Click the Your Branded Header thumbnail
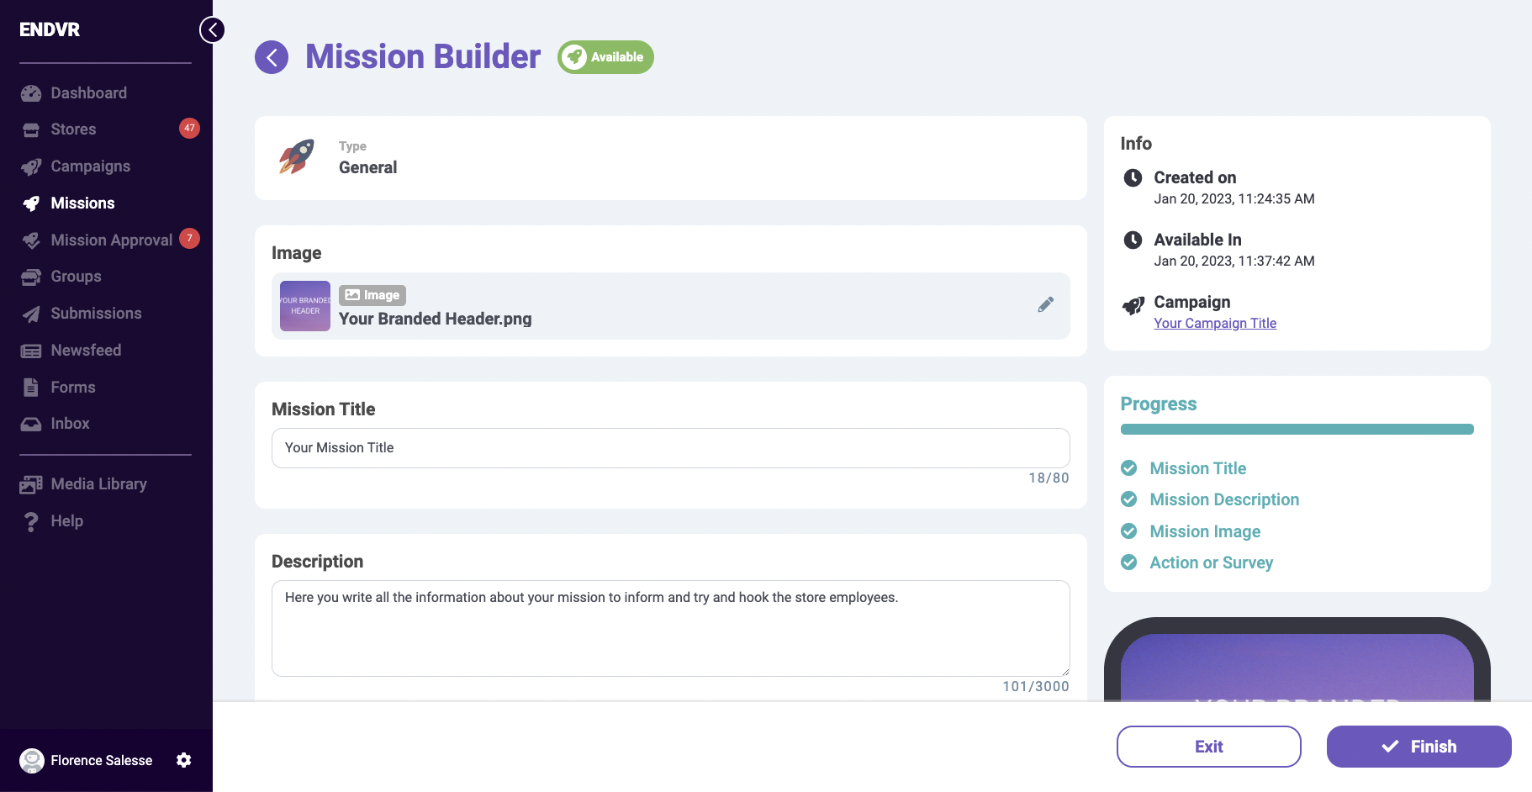 point(305,306)
